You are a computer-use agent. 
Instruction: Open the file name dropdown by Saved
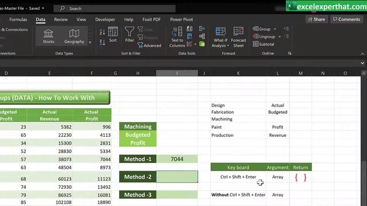tap(43, 8)
